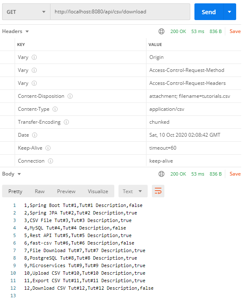Click 836 B size in Body bar

pyautogui.click(x=216, y=174)
